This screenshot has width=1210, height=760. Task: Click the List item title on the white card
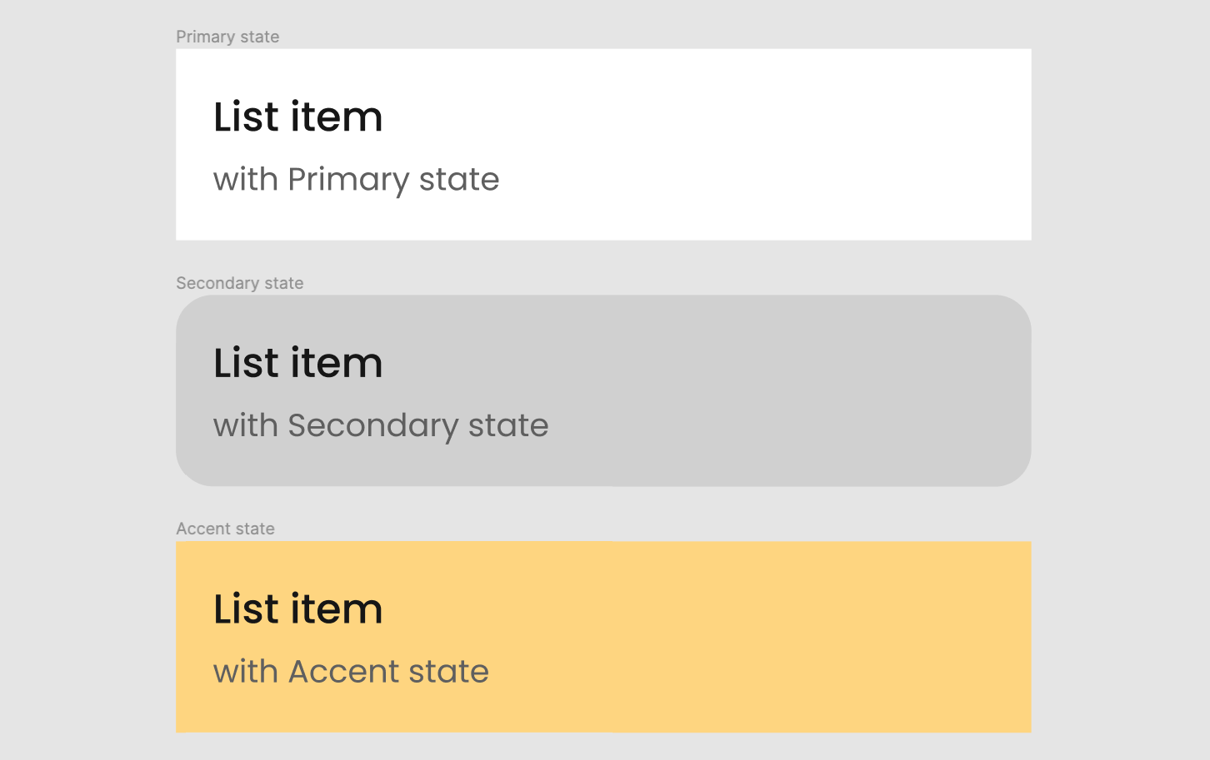(297, 117)
